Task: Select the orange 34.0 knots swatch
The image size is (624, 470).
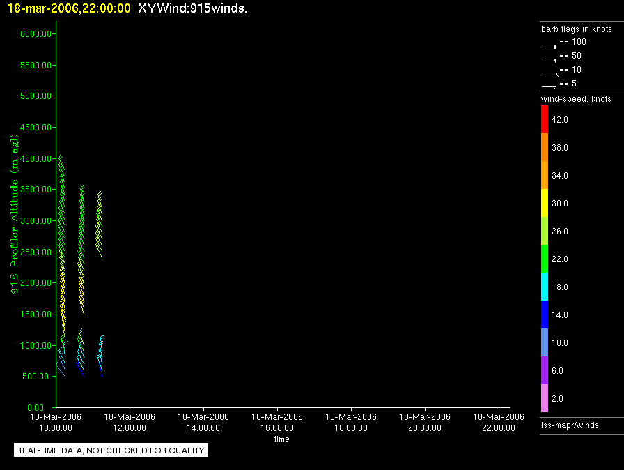Action: point(545,175)
